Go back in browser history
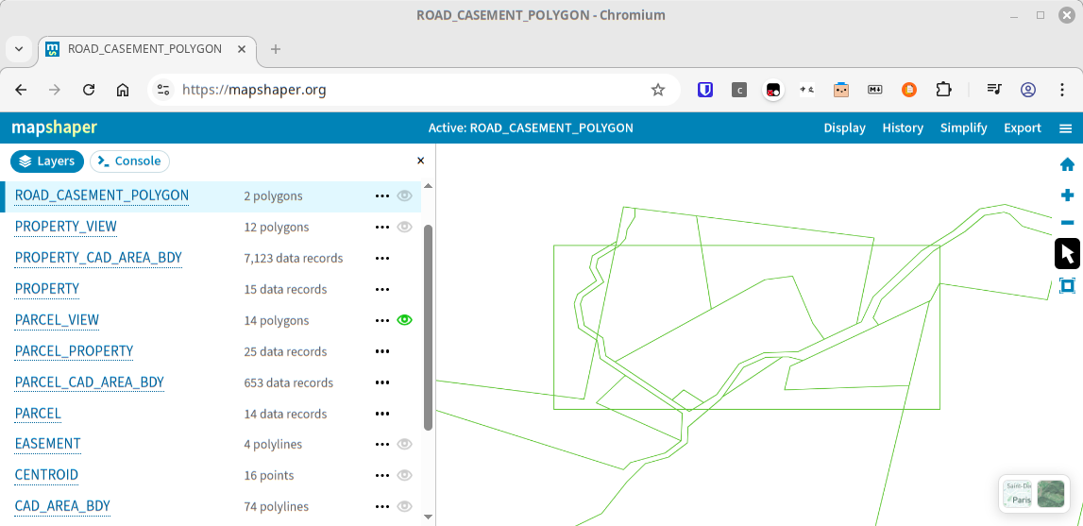 point(22,90)
